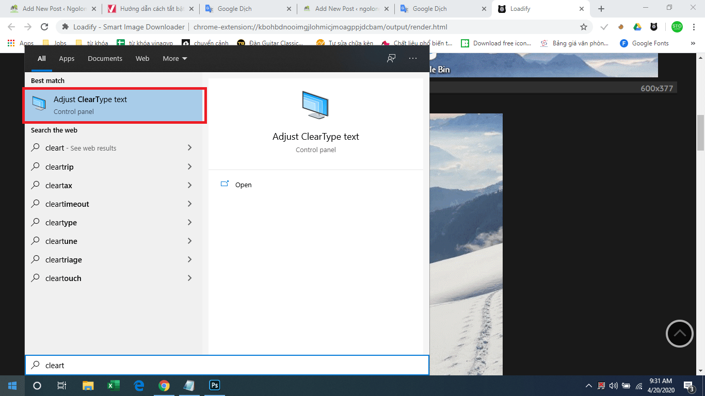Launch Excel from the taskbar
The width and height of the screenshot is (705, 396).
113,385
